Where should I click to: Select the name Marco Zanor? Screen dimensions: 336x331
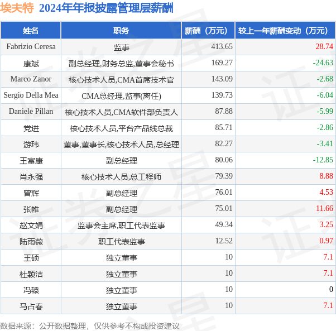[x=31, y=79]
